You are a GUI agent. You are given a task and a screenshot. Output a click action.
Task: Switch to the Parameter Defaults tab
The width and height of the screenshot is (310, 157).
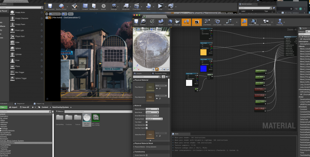160,73
